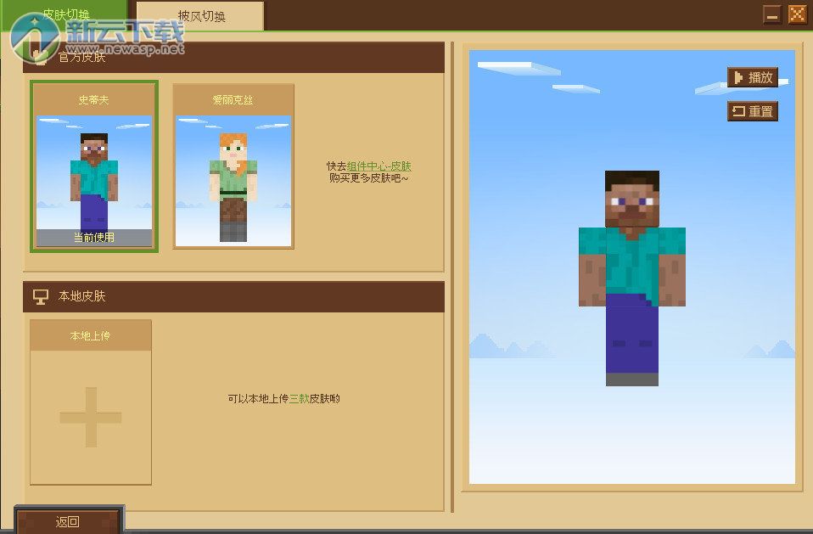The width and height of the screenshot is (813, 534).
Task: Close the skin switcher window
Action: [x=797, y=14]
